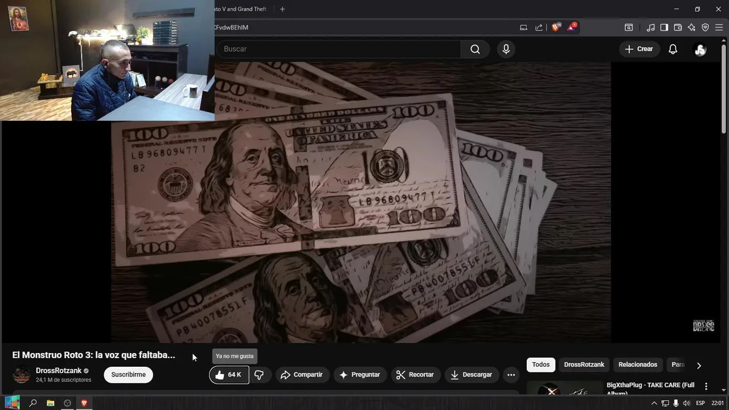This screenshot has height=410, width=729.
Task: Click the Recortar clip button
Action: [415, 375]
